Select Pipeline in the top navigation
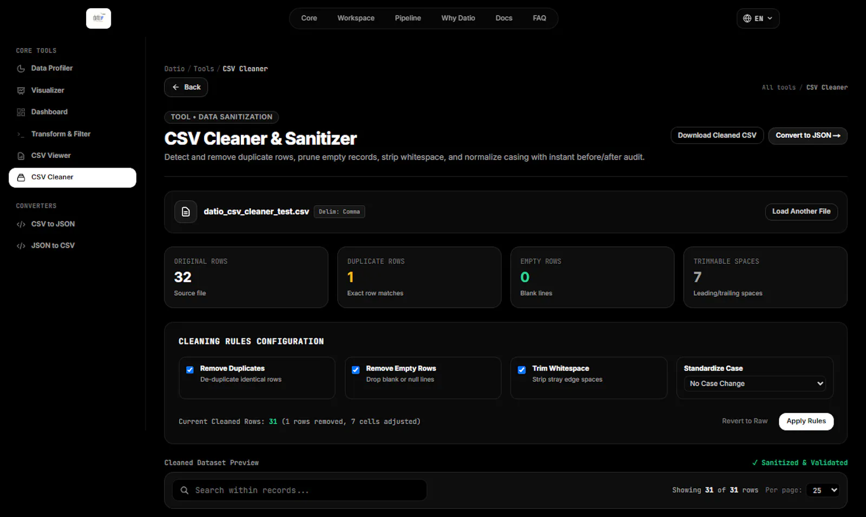This screenshot has height=517, width=866. pos(408,18)
